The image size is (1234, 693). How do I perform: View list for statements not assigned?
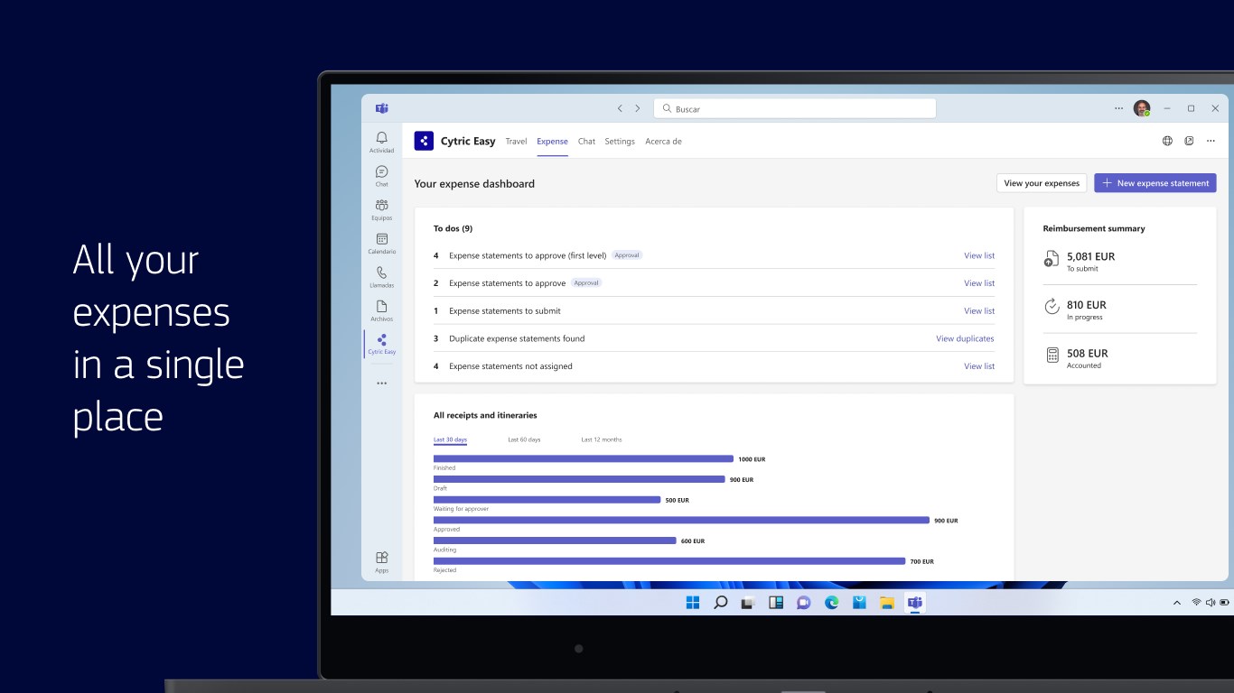pos(979,366)
